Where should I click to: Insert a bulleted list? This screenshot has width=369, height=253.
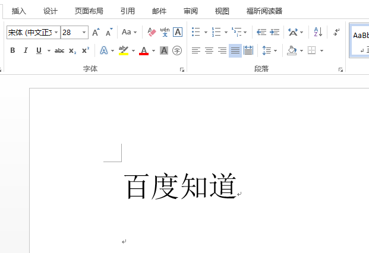point(196,32)
